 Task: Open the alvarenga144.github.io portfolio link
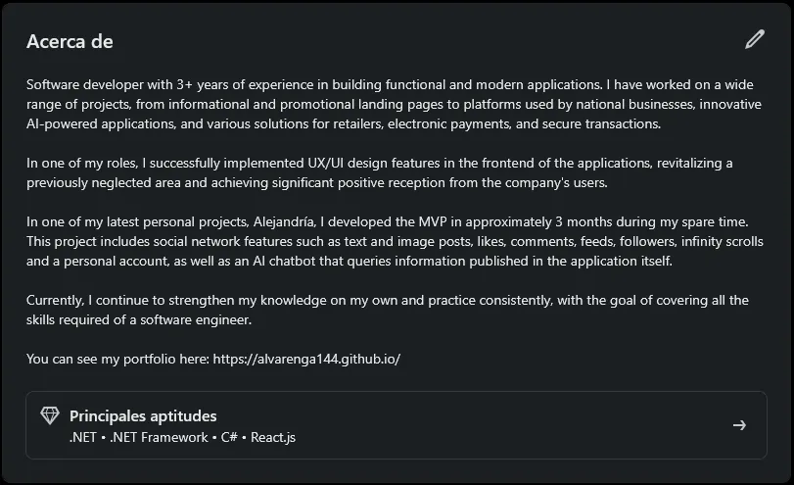click(306, 359)
